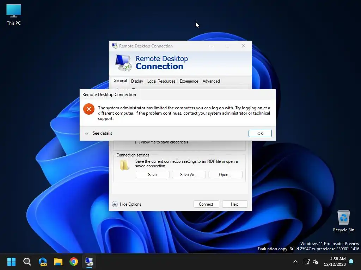This screenshot has height=270, width=361.
Task: Open taskbar Search
Action: pos(27,262)
